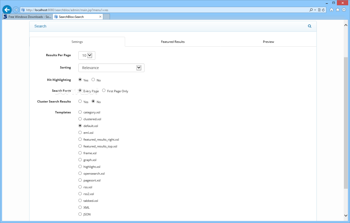Choose default.xsl template

click(80, 126)
